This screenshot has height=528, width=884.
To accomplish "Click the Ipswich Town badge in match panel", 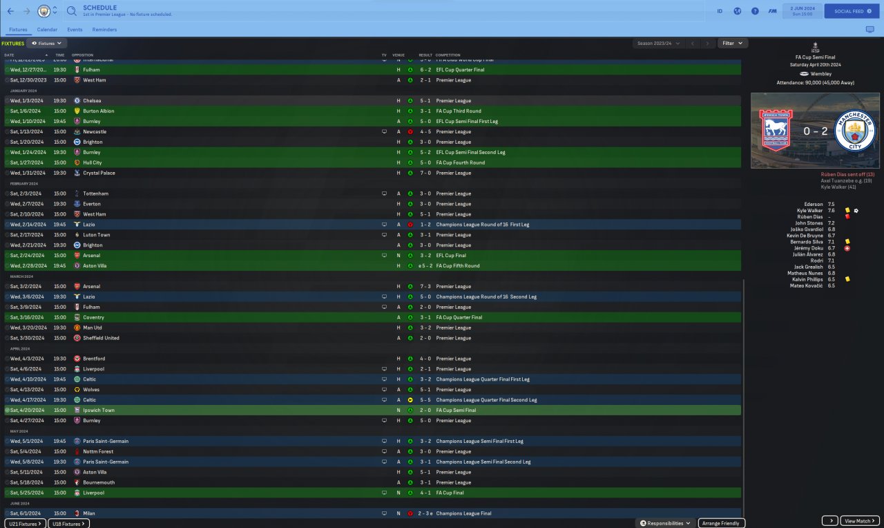I will pos(774,131).
